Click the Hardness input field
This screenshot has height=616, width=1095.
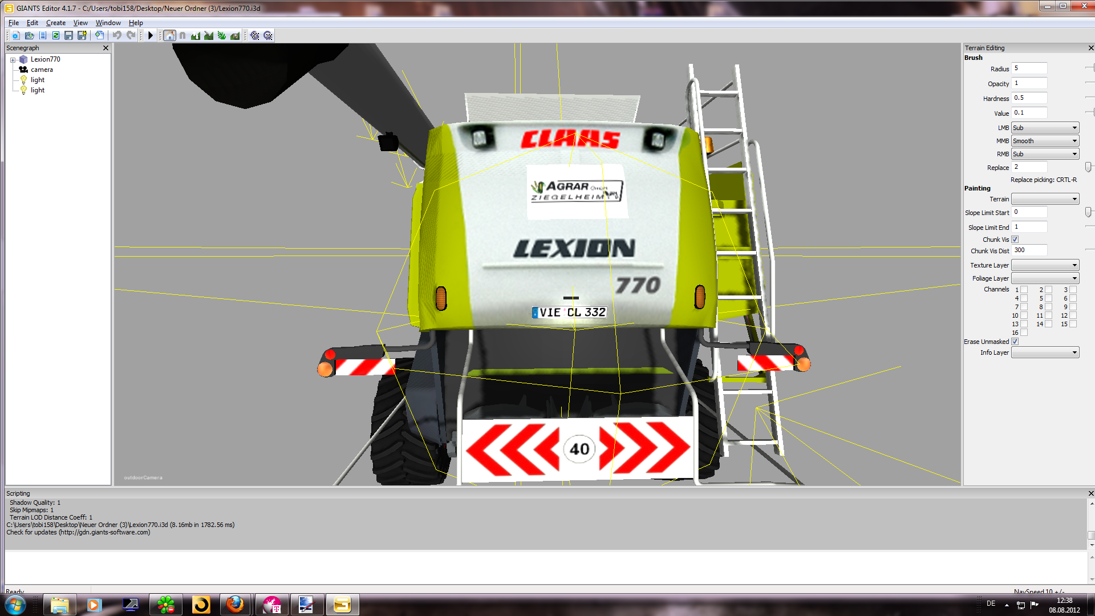click(x=1029, y=98)
